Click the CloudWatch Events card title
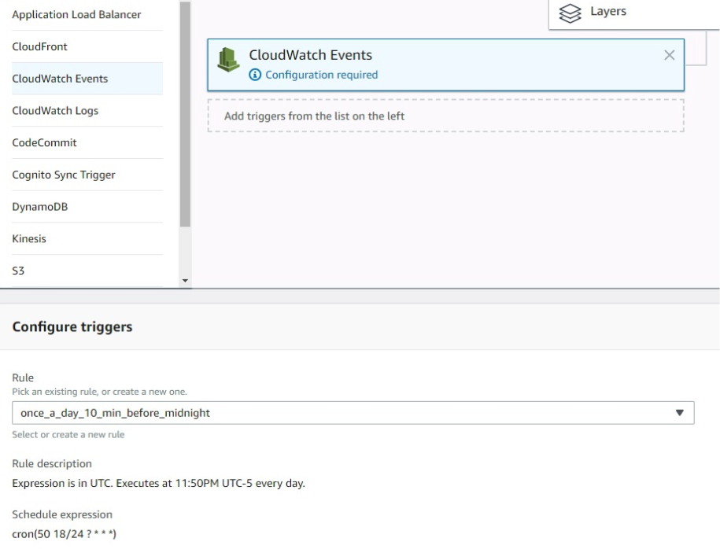 [x=310, y=55]
